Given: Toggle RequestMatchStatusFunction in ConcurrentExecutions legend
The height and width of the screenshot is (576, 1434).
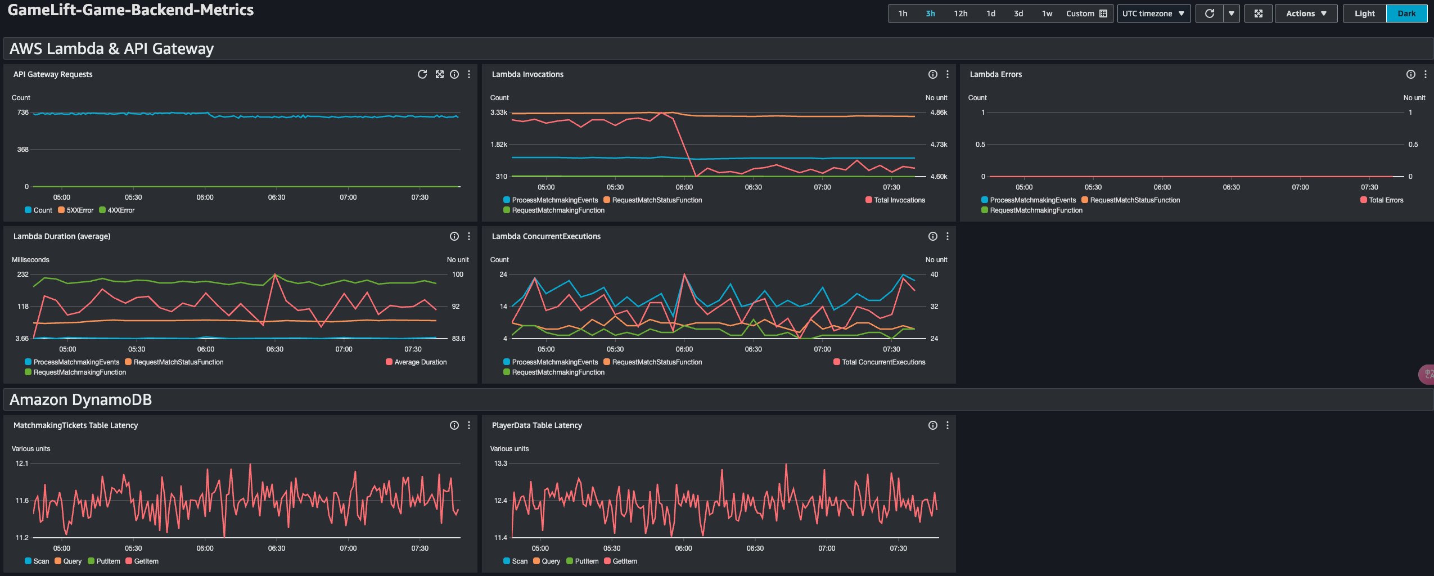Looking at the screenshot, I should [653, 362].
